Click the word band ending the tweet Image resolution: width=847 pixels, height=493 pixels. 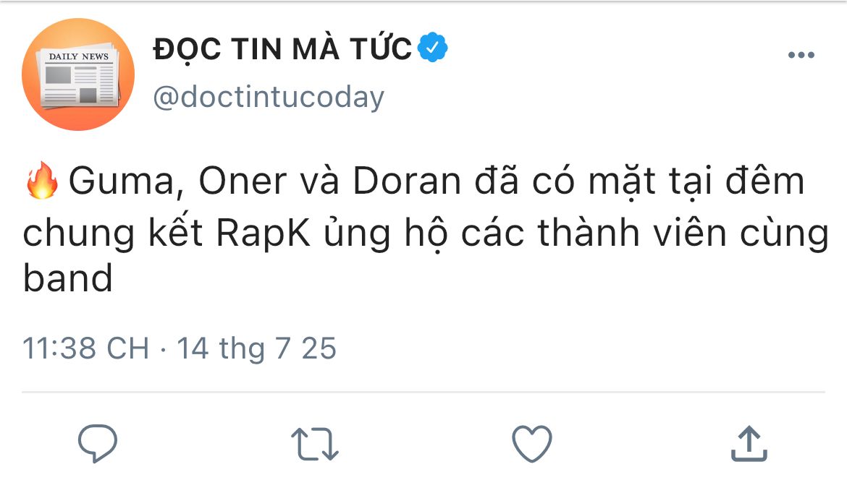[x=67, y=278]
